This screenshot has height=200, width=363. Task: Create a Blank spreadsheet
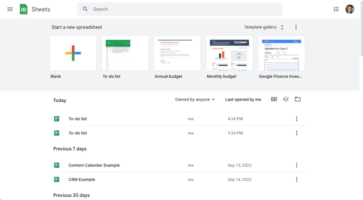[x=73, y=53]
